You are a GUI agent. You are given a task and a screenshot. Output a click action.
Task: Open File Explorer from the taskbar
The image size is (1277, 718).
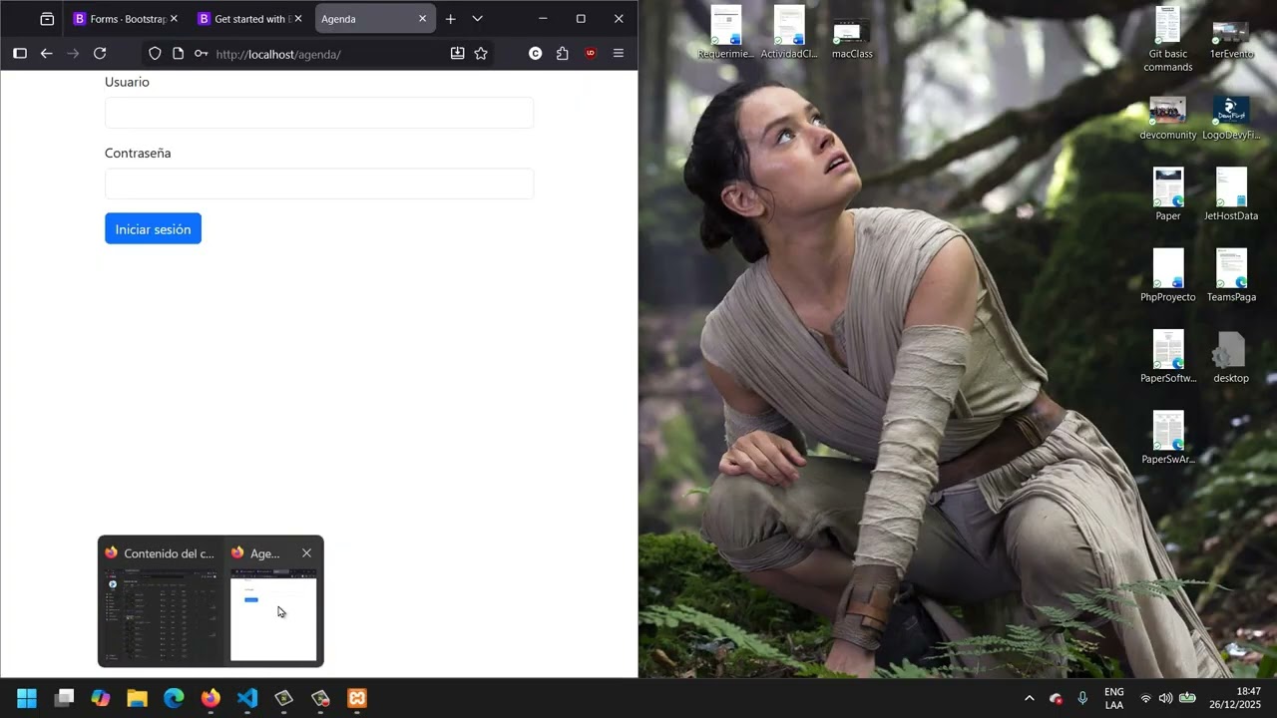point(138,698)
